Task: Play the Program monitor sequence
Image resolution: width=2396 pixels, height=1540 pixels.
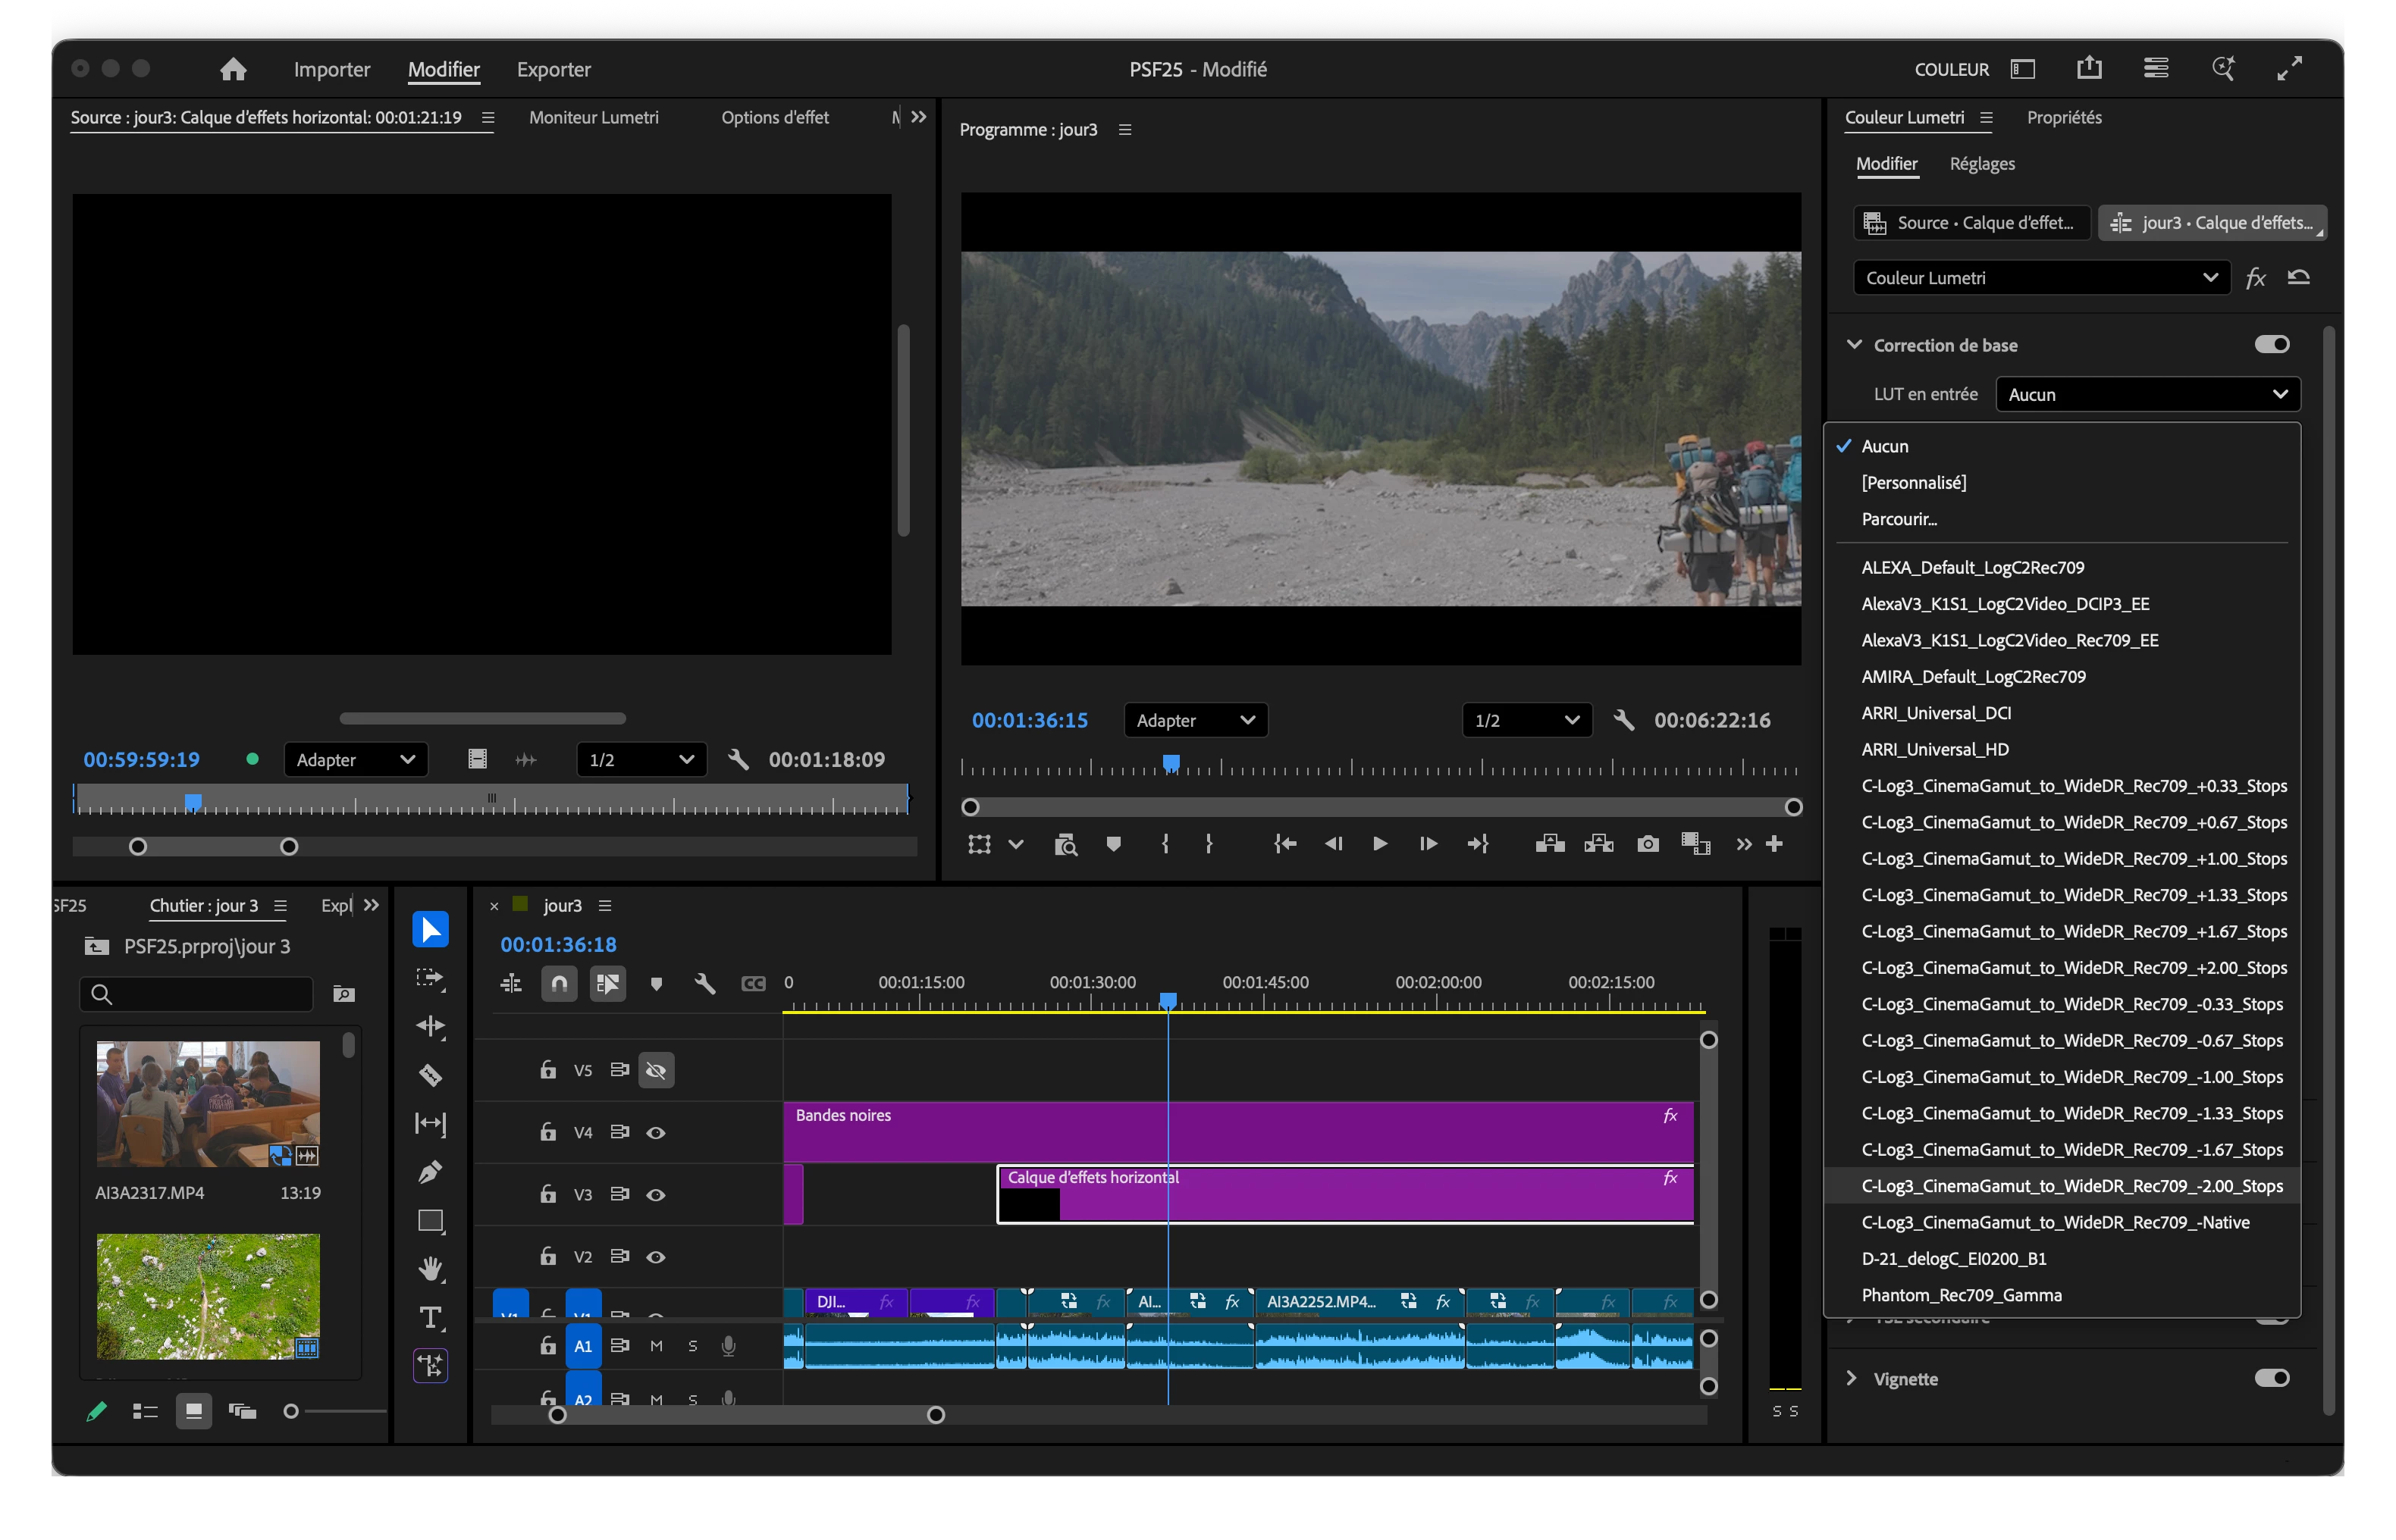Action: click(1379, 844)
